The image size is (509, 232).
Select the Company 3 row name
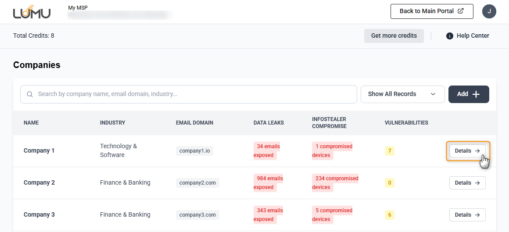[39, 215]
